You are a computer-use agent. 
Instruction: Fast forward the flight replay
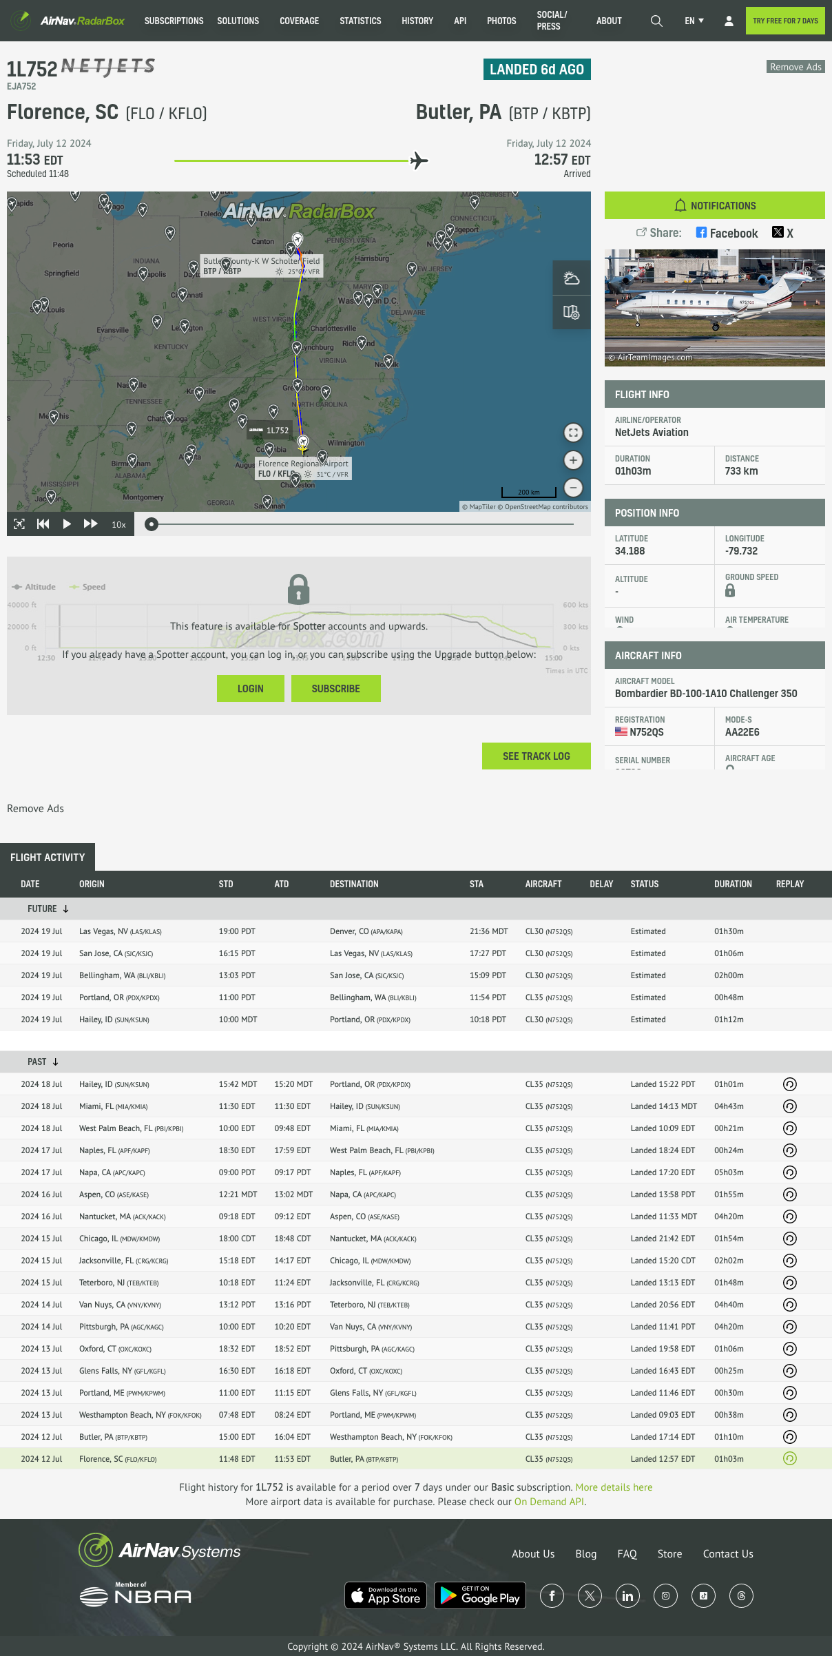coord(90,524)
